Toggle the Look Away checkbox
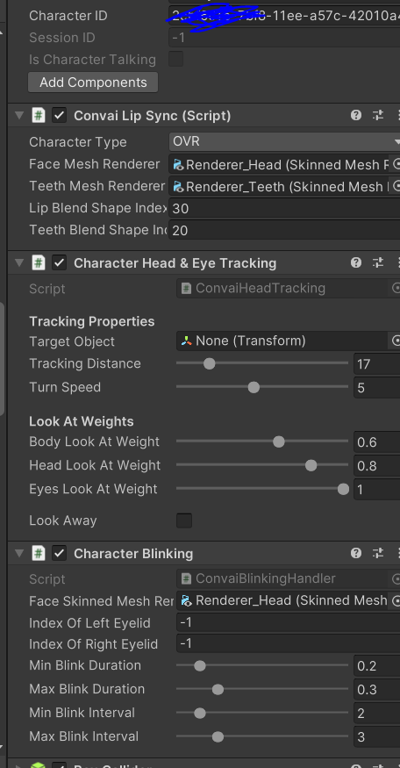The height and width of the screenshot is (768, 400). click(184, 520)
